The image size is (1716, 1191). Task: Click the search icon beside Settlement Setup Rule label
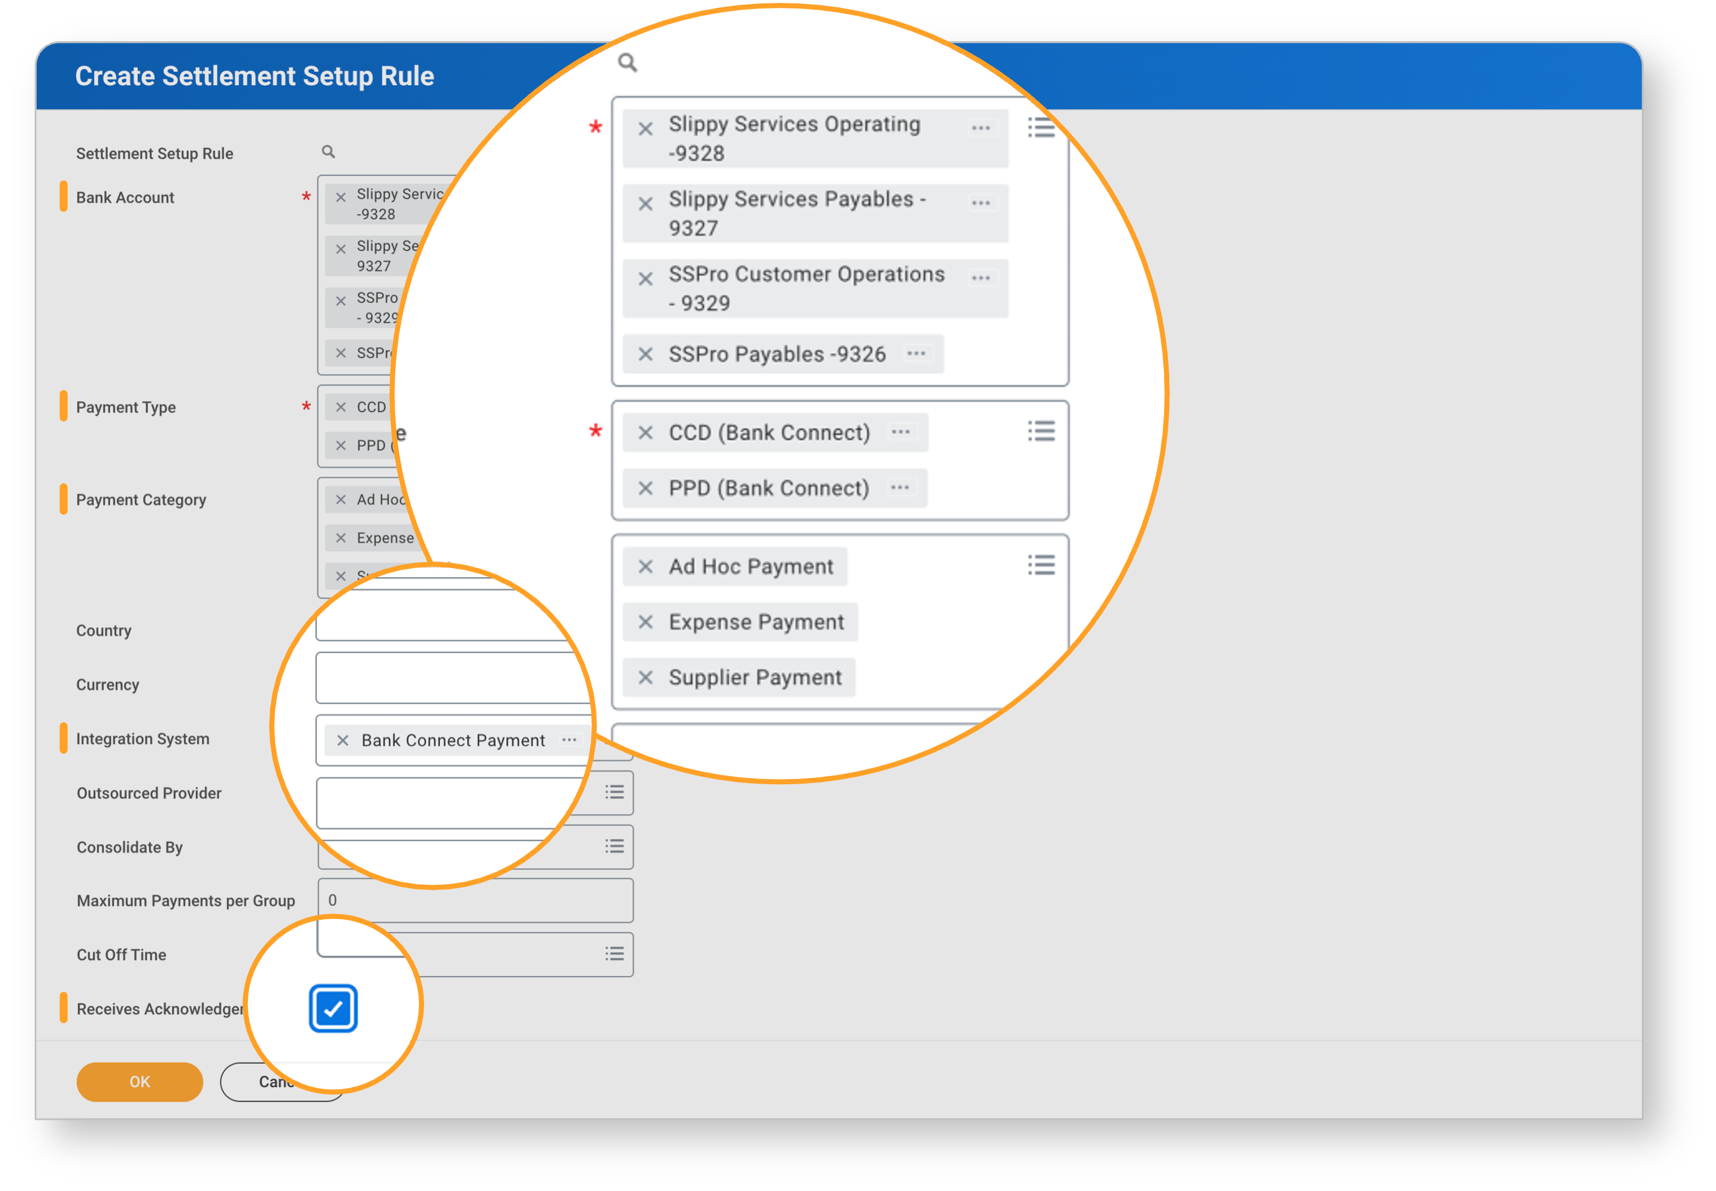328,152
